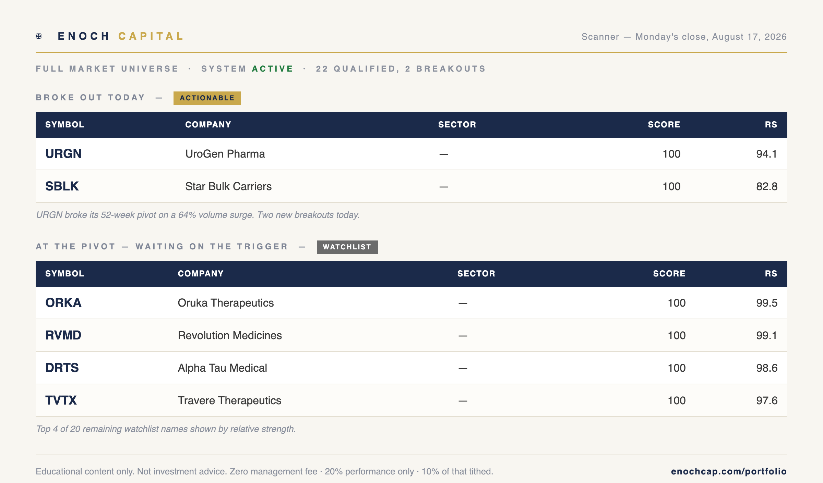Click the RS value 99.5 for ORKA
This screenshot has width=823, height=483.
pos(767,303)
